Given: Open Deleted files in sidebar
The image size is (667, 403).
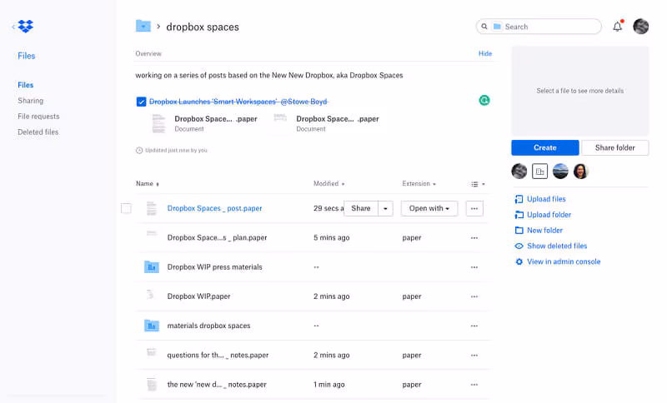Looking at the screenshot, I should click(38, 132).
